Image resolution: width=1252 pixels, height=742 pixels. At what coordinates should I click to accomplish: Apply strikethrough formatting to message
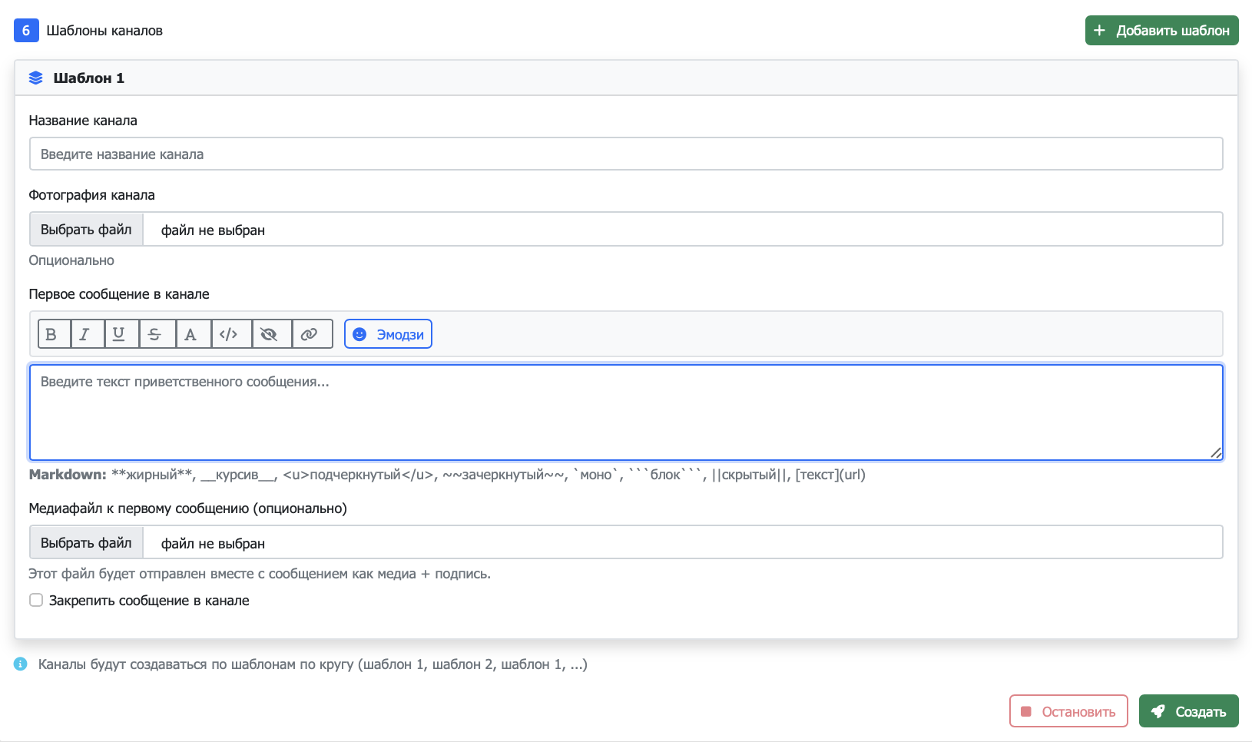coord(154,334)
